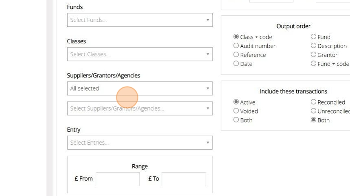Viewport: 350px width, 196px height.
Task: Choose Description output order
Action: (x=313, y=46)
